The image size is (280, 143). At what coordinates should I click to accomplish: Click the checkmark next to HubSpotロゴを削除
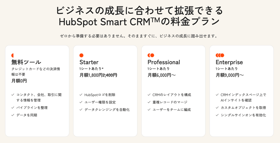(x=81, y=95)
